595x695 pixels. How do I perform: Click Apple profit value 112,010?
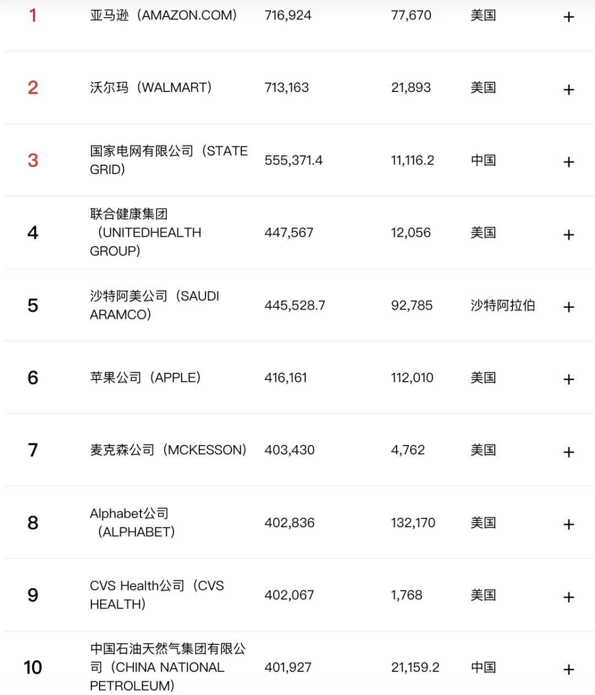click(x=412, y=378)
